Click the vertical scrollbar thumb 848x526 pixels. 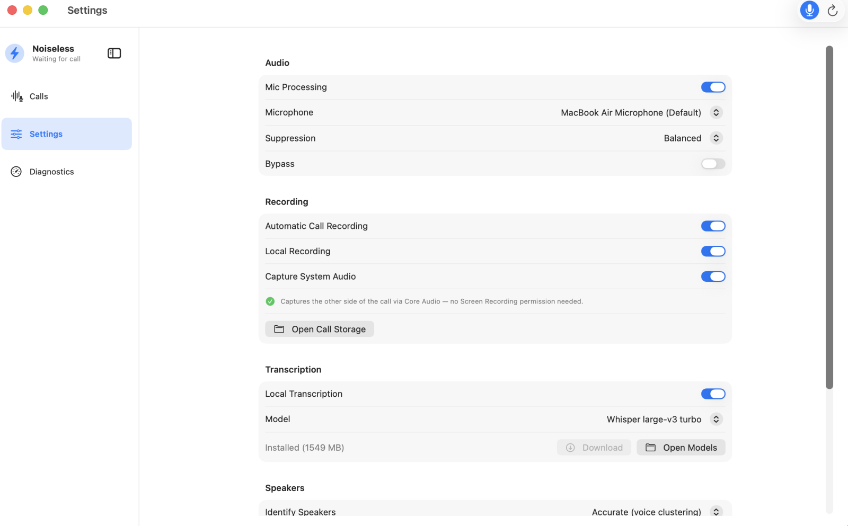829,217
